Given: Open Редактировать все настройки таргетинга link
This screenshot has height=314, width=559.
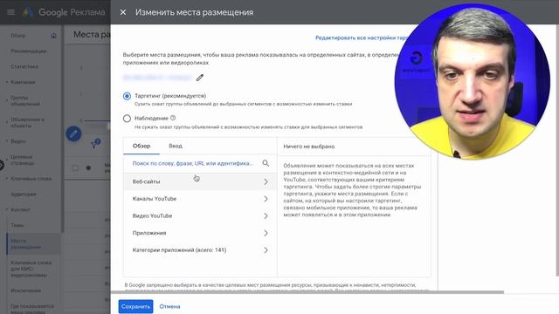Looking at the screenshot, I should coord(362,38).
